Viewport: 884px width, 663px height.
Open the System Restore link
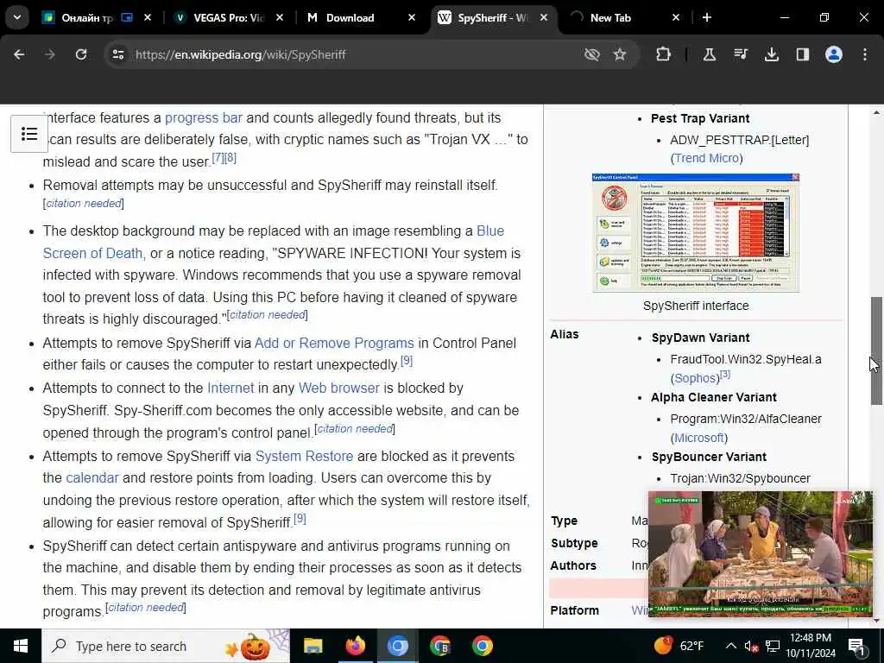305,456
